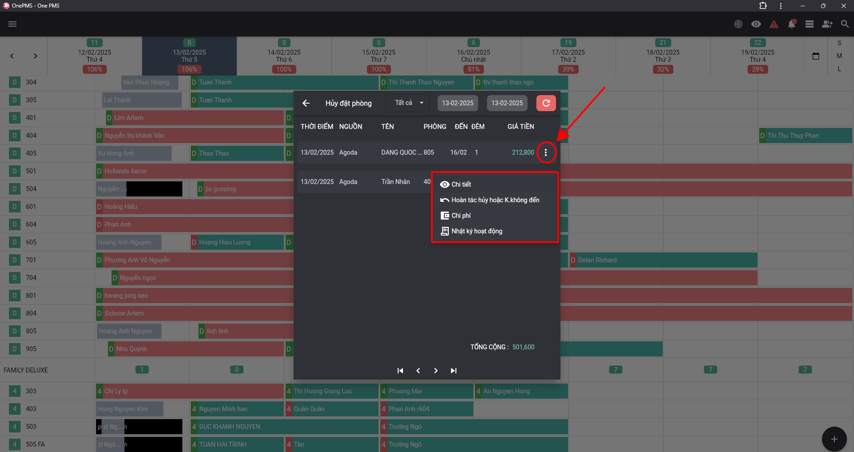The image size is (854, 452).
Task: Open the search magnifier icon
Action: click(x=845, y=24)
